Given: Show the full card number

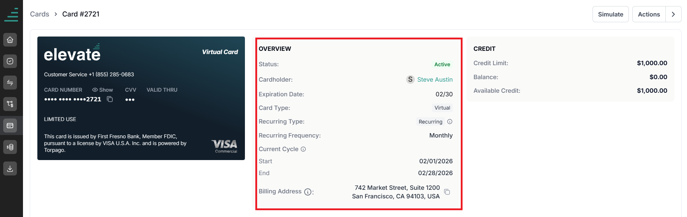Looking at the screenshot, I should [103, 90].
